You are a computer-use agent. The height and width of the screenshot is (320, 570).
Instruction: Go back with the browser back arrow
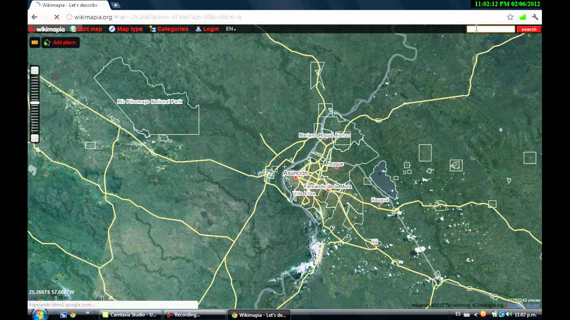(35, 17)
